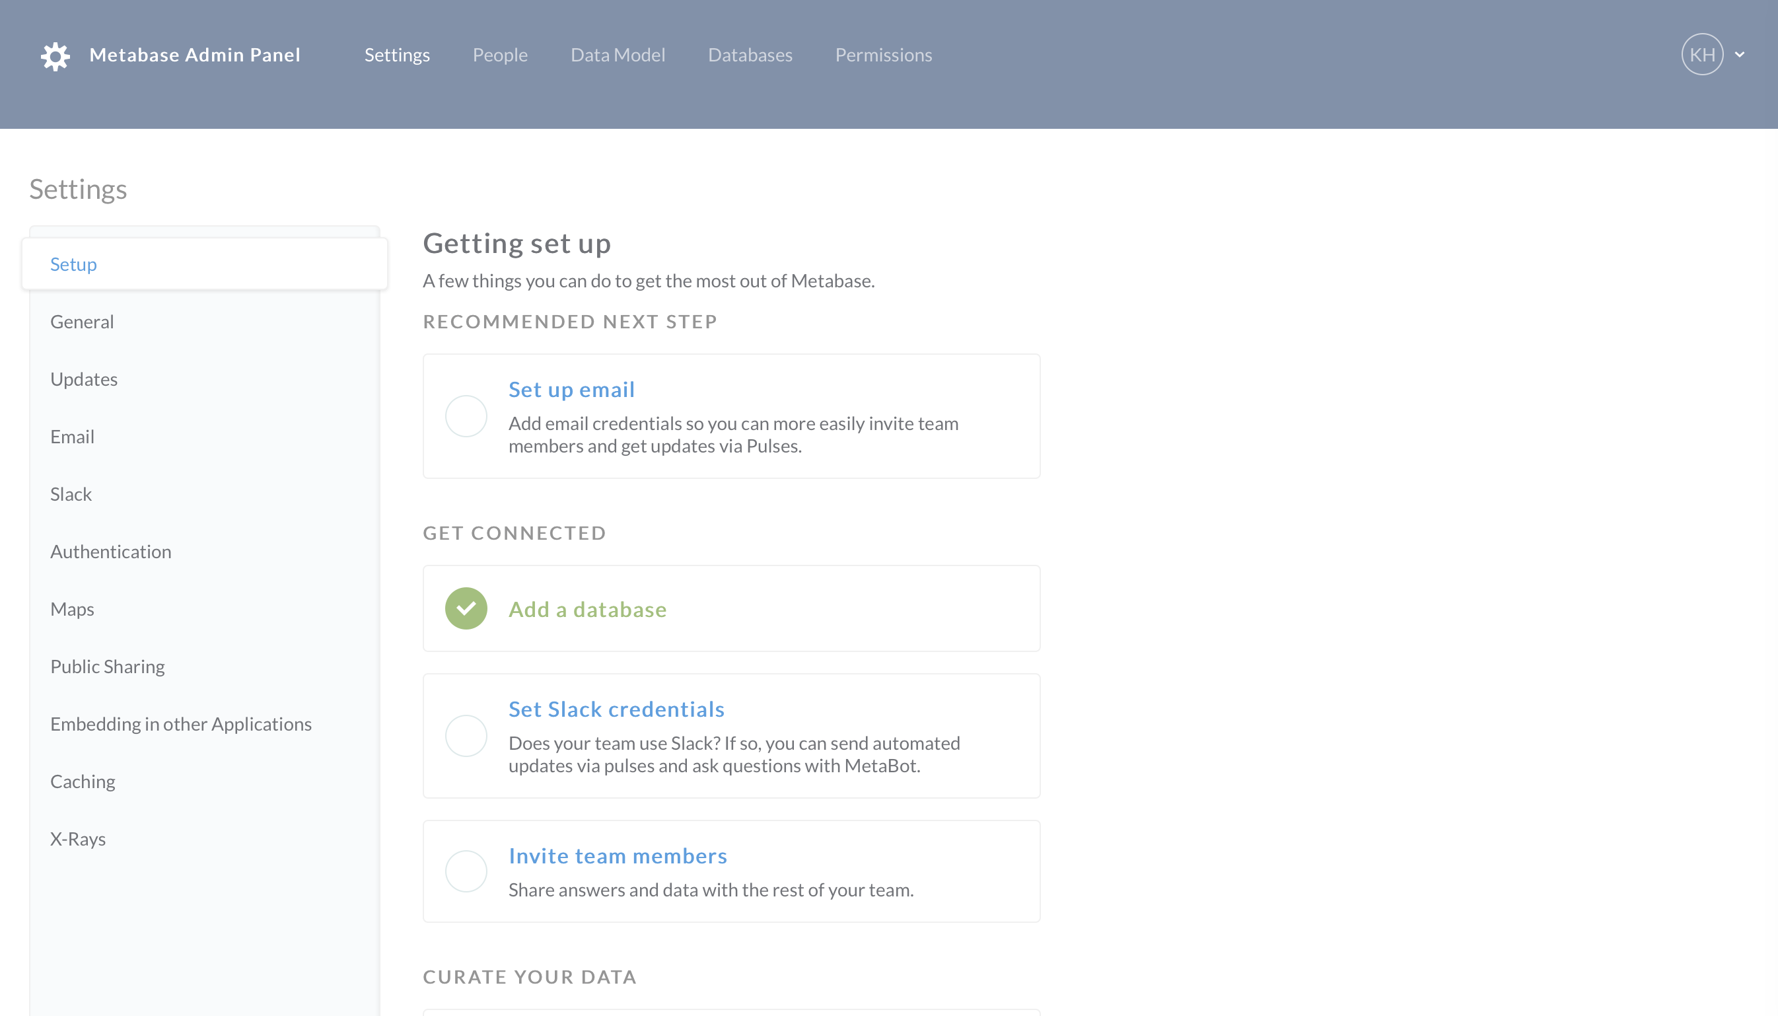Select Public Sharing in the sidebar
Viewport: 1778px width, 1016px height.
[x=108, y=667]
